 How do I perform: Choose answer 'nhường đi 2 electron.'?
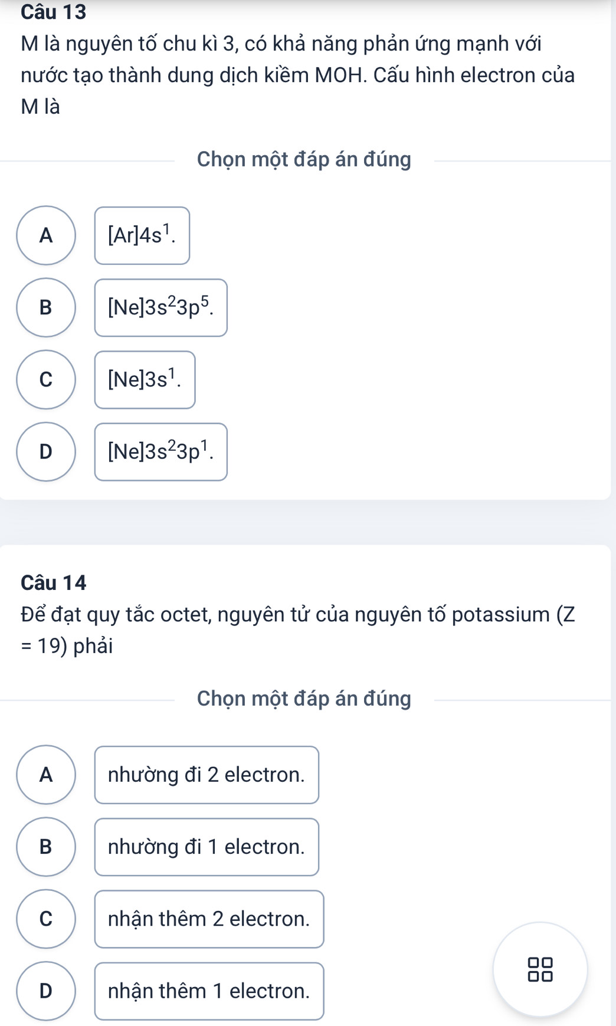pos(207,775)
